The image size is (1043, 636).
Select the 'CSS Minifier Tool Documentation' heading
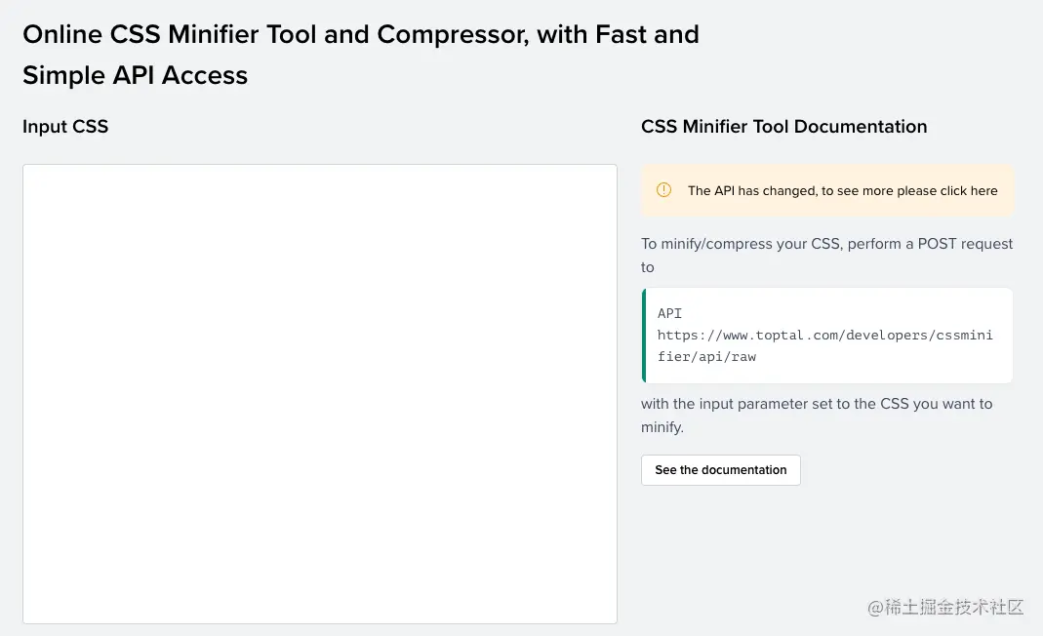pos(783,127)
